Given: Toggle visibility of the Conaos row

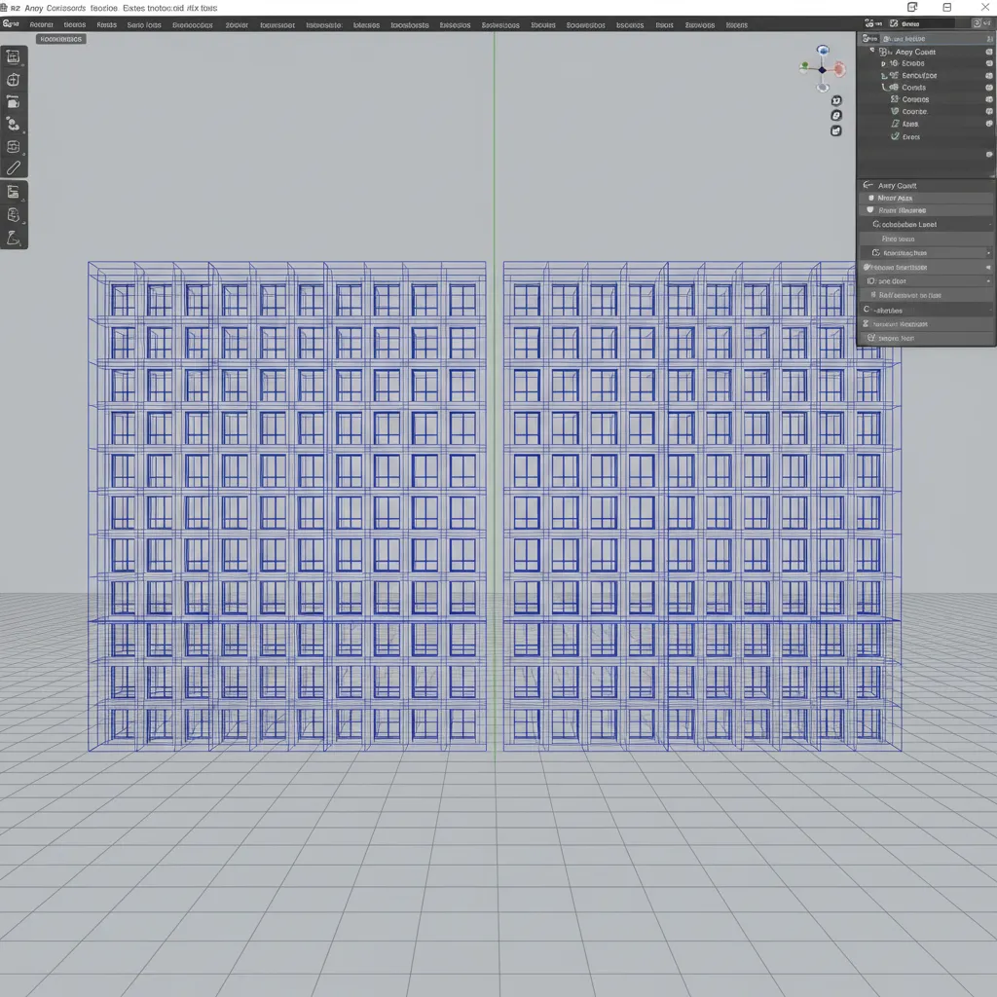Looking at the screenshot, I should 989,99.
